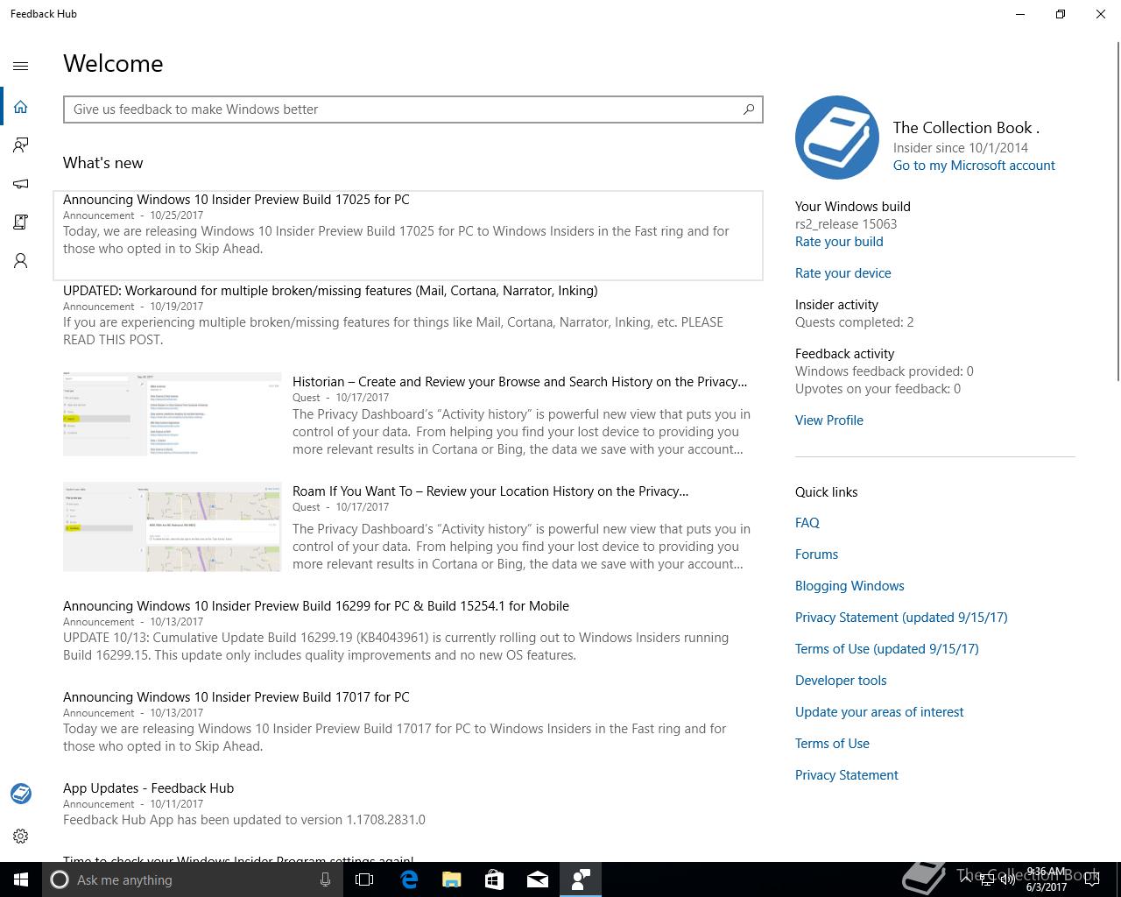Click the vertical scrollbar on right edge
The width and height of the screenshot is (1121, 897).
[x=1117, y=210]
